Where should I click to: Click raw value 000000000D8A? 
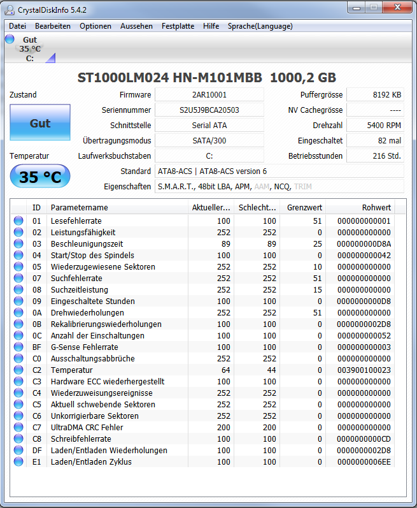[x=364, y=243]
